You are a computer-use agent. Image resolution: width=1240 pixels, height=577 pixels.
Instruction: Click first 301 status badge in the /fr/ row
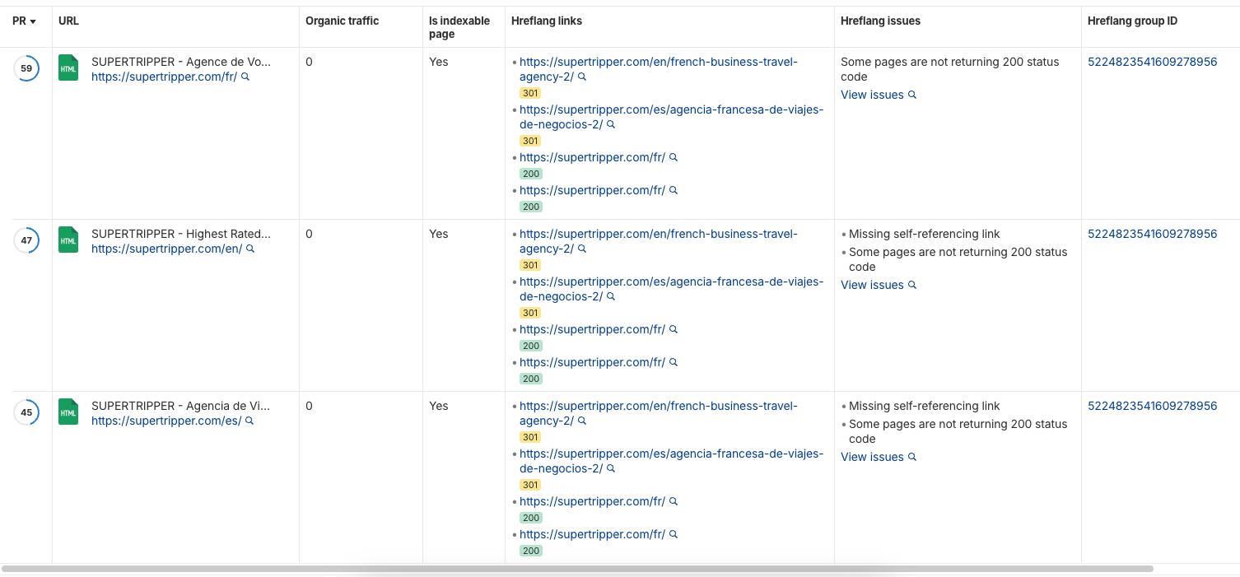coord(530,93)
